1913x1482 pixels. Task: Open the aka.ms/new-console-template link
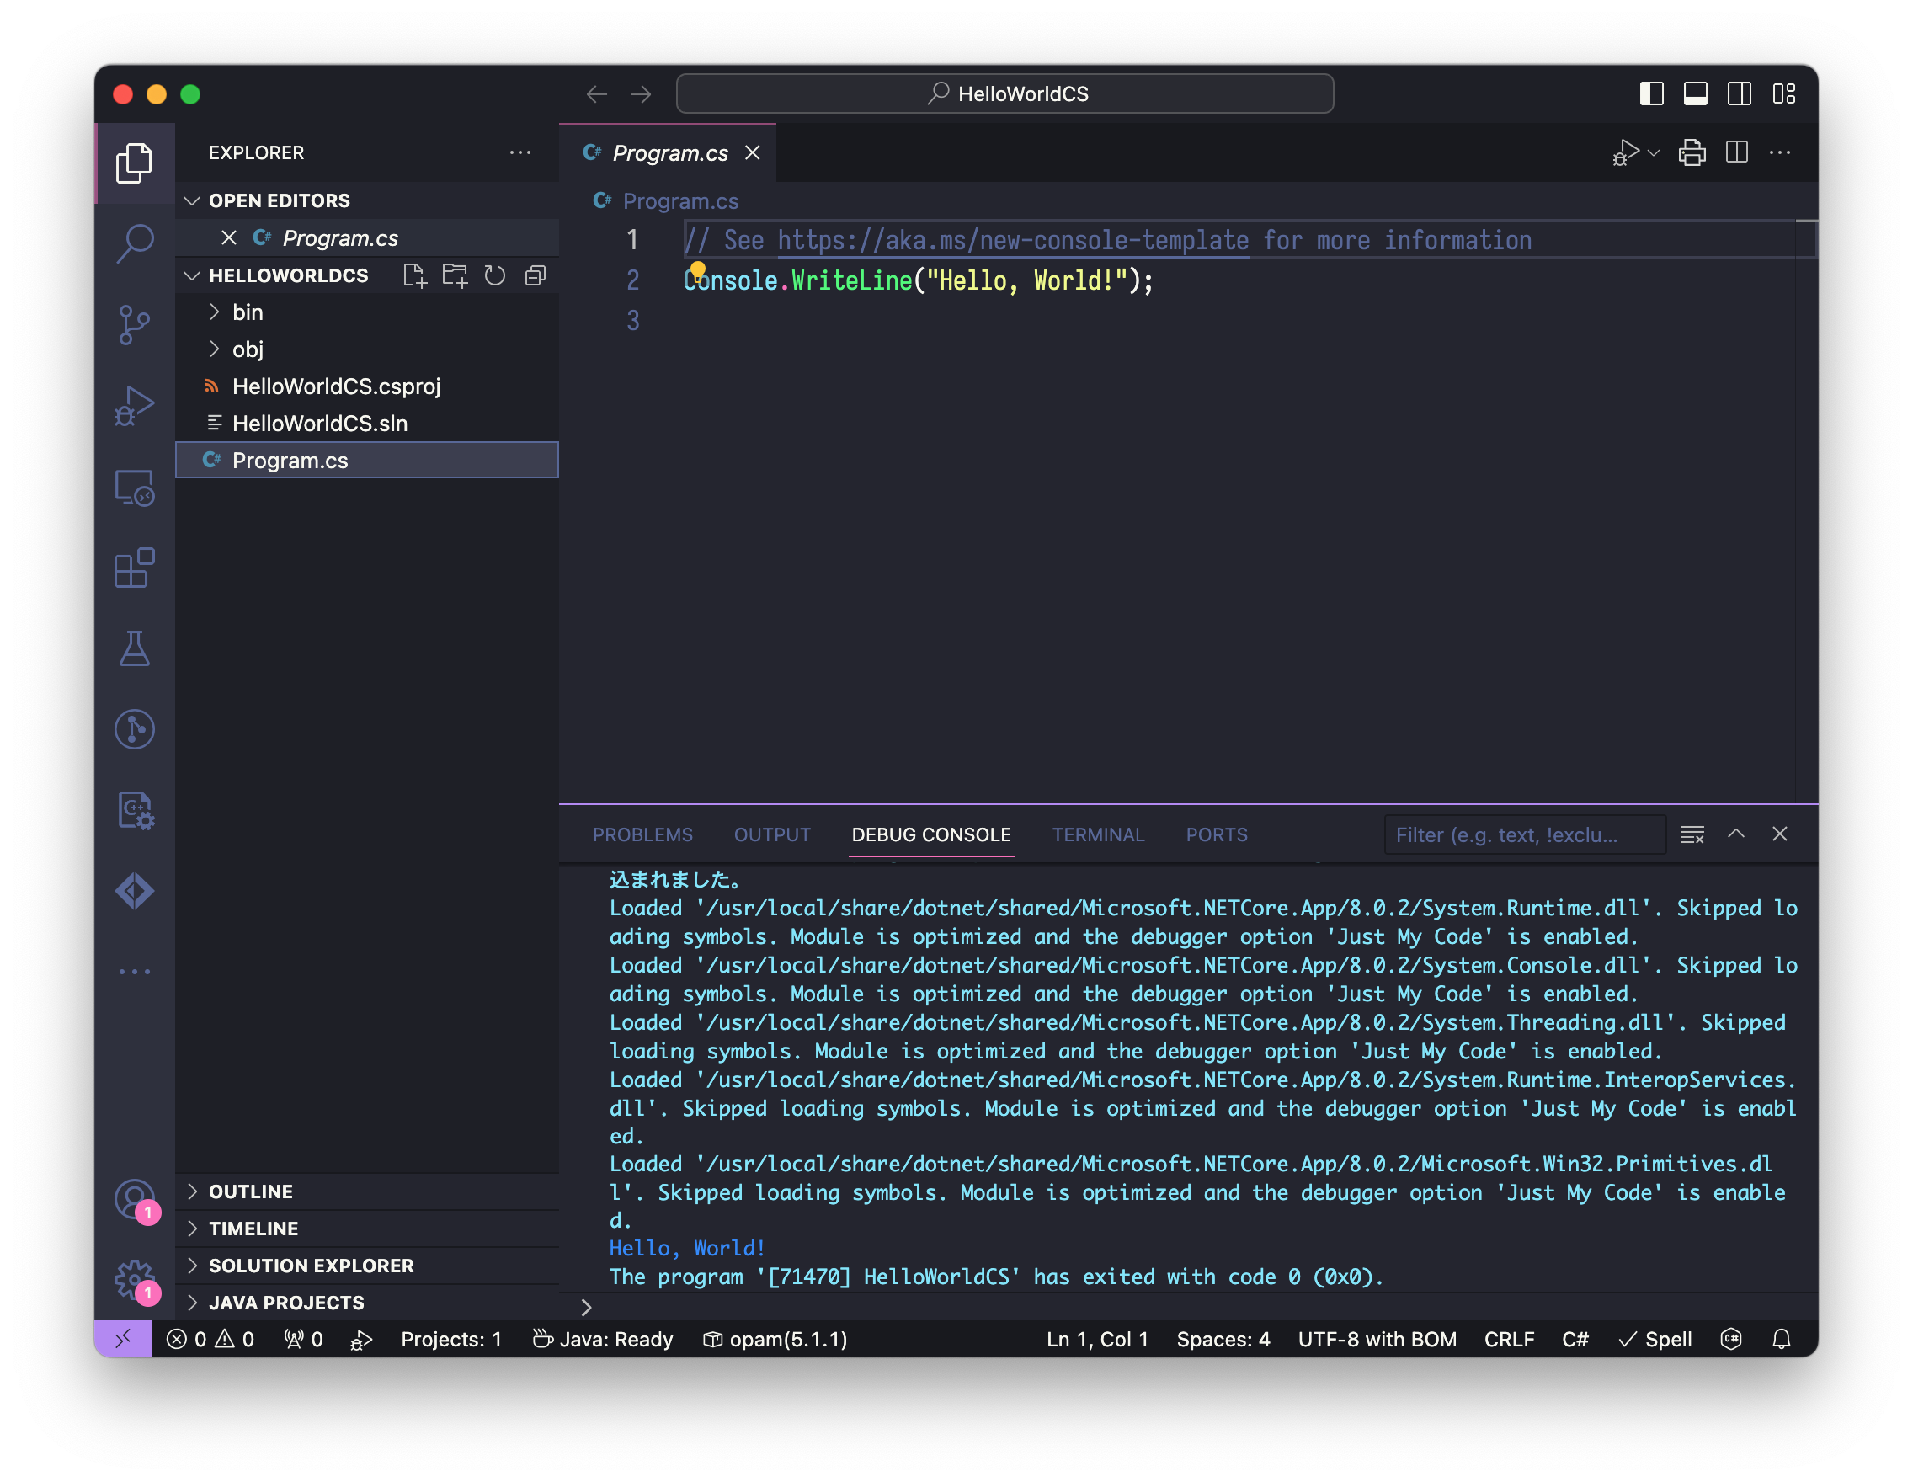[1013, 240]
